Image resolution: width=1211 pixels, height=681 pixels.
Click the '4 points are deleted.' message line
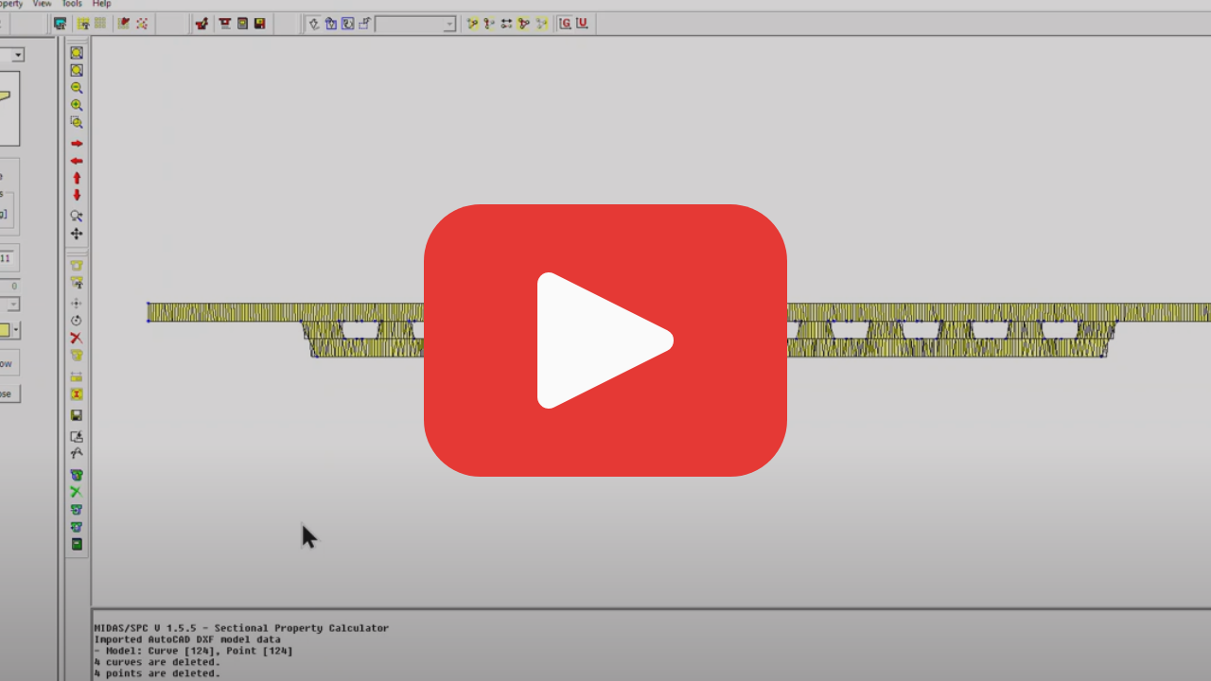157,673
